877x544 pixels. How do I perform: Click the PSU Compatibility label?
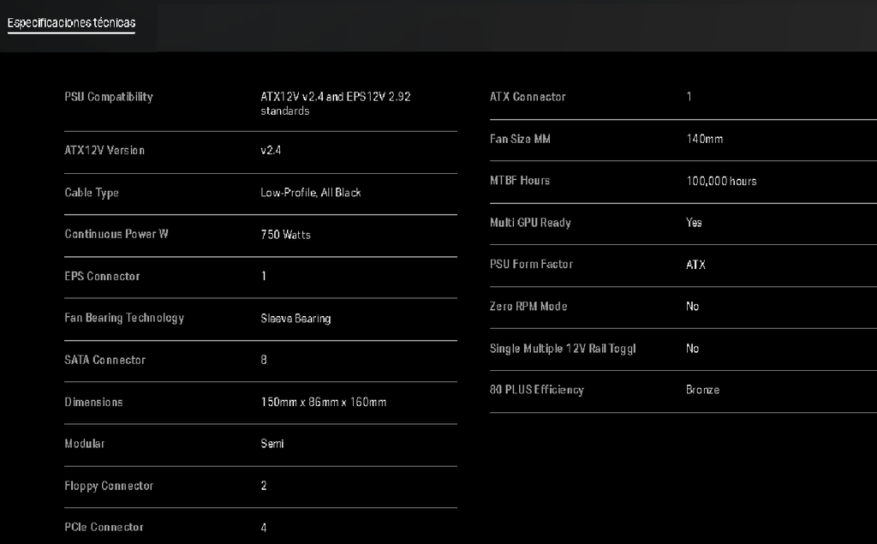[109, 97]
